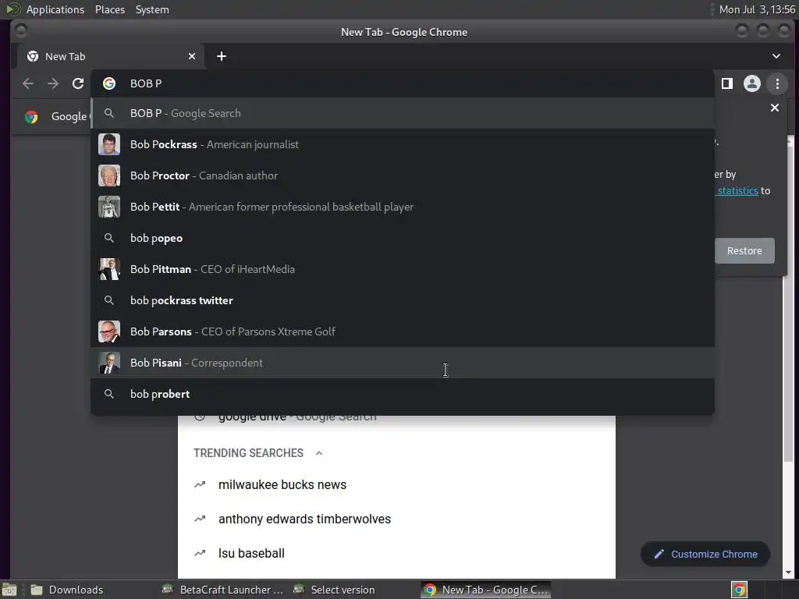Viewport: 799px width, 599px height.
Task: Toggle the side panel icon
Action: pyautogui.click(x=727, y=83)
